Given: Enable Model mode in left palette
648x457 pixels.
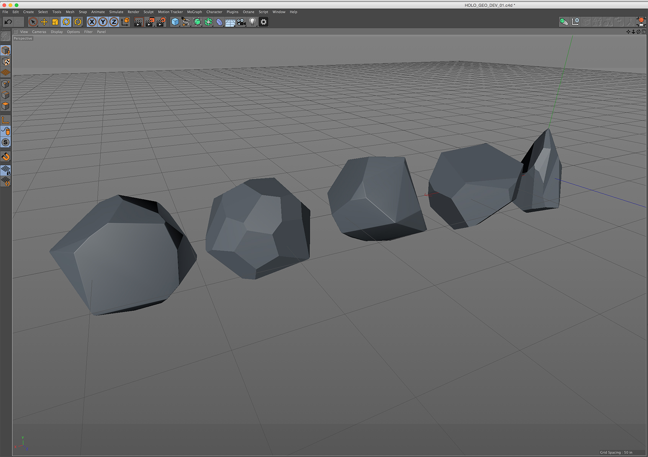Looking at the screenshot, I should tap(6, 50).
